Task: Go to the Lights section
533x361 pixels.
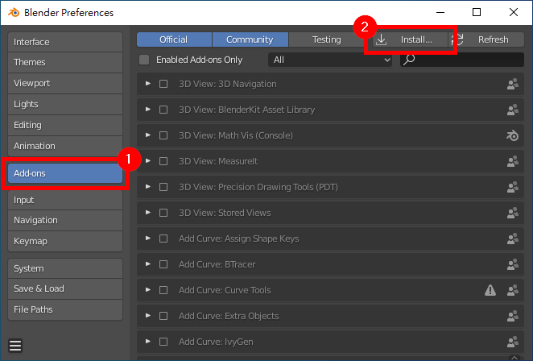Action: [65, 104]
